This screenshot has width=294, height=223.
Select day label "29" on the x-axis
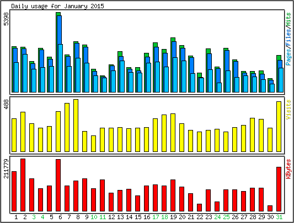pyautogui.click(x=261, y=217)
